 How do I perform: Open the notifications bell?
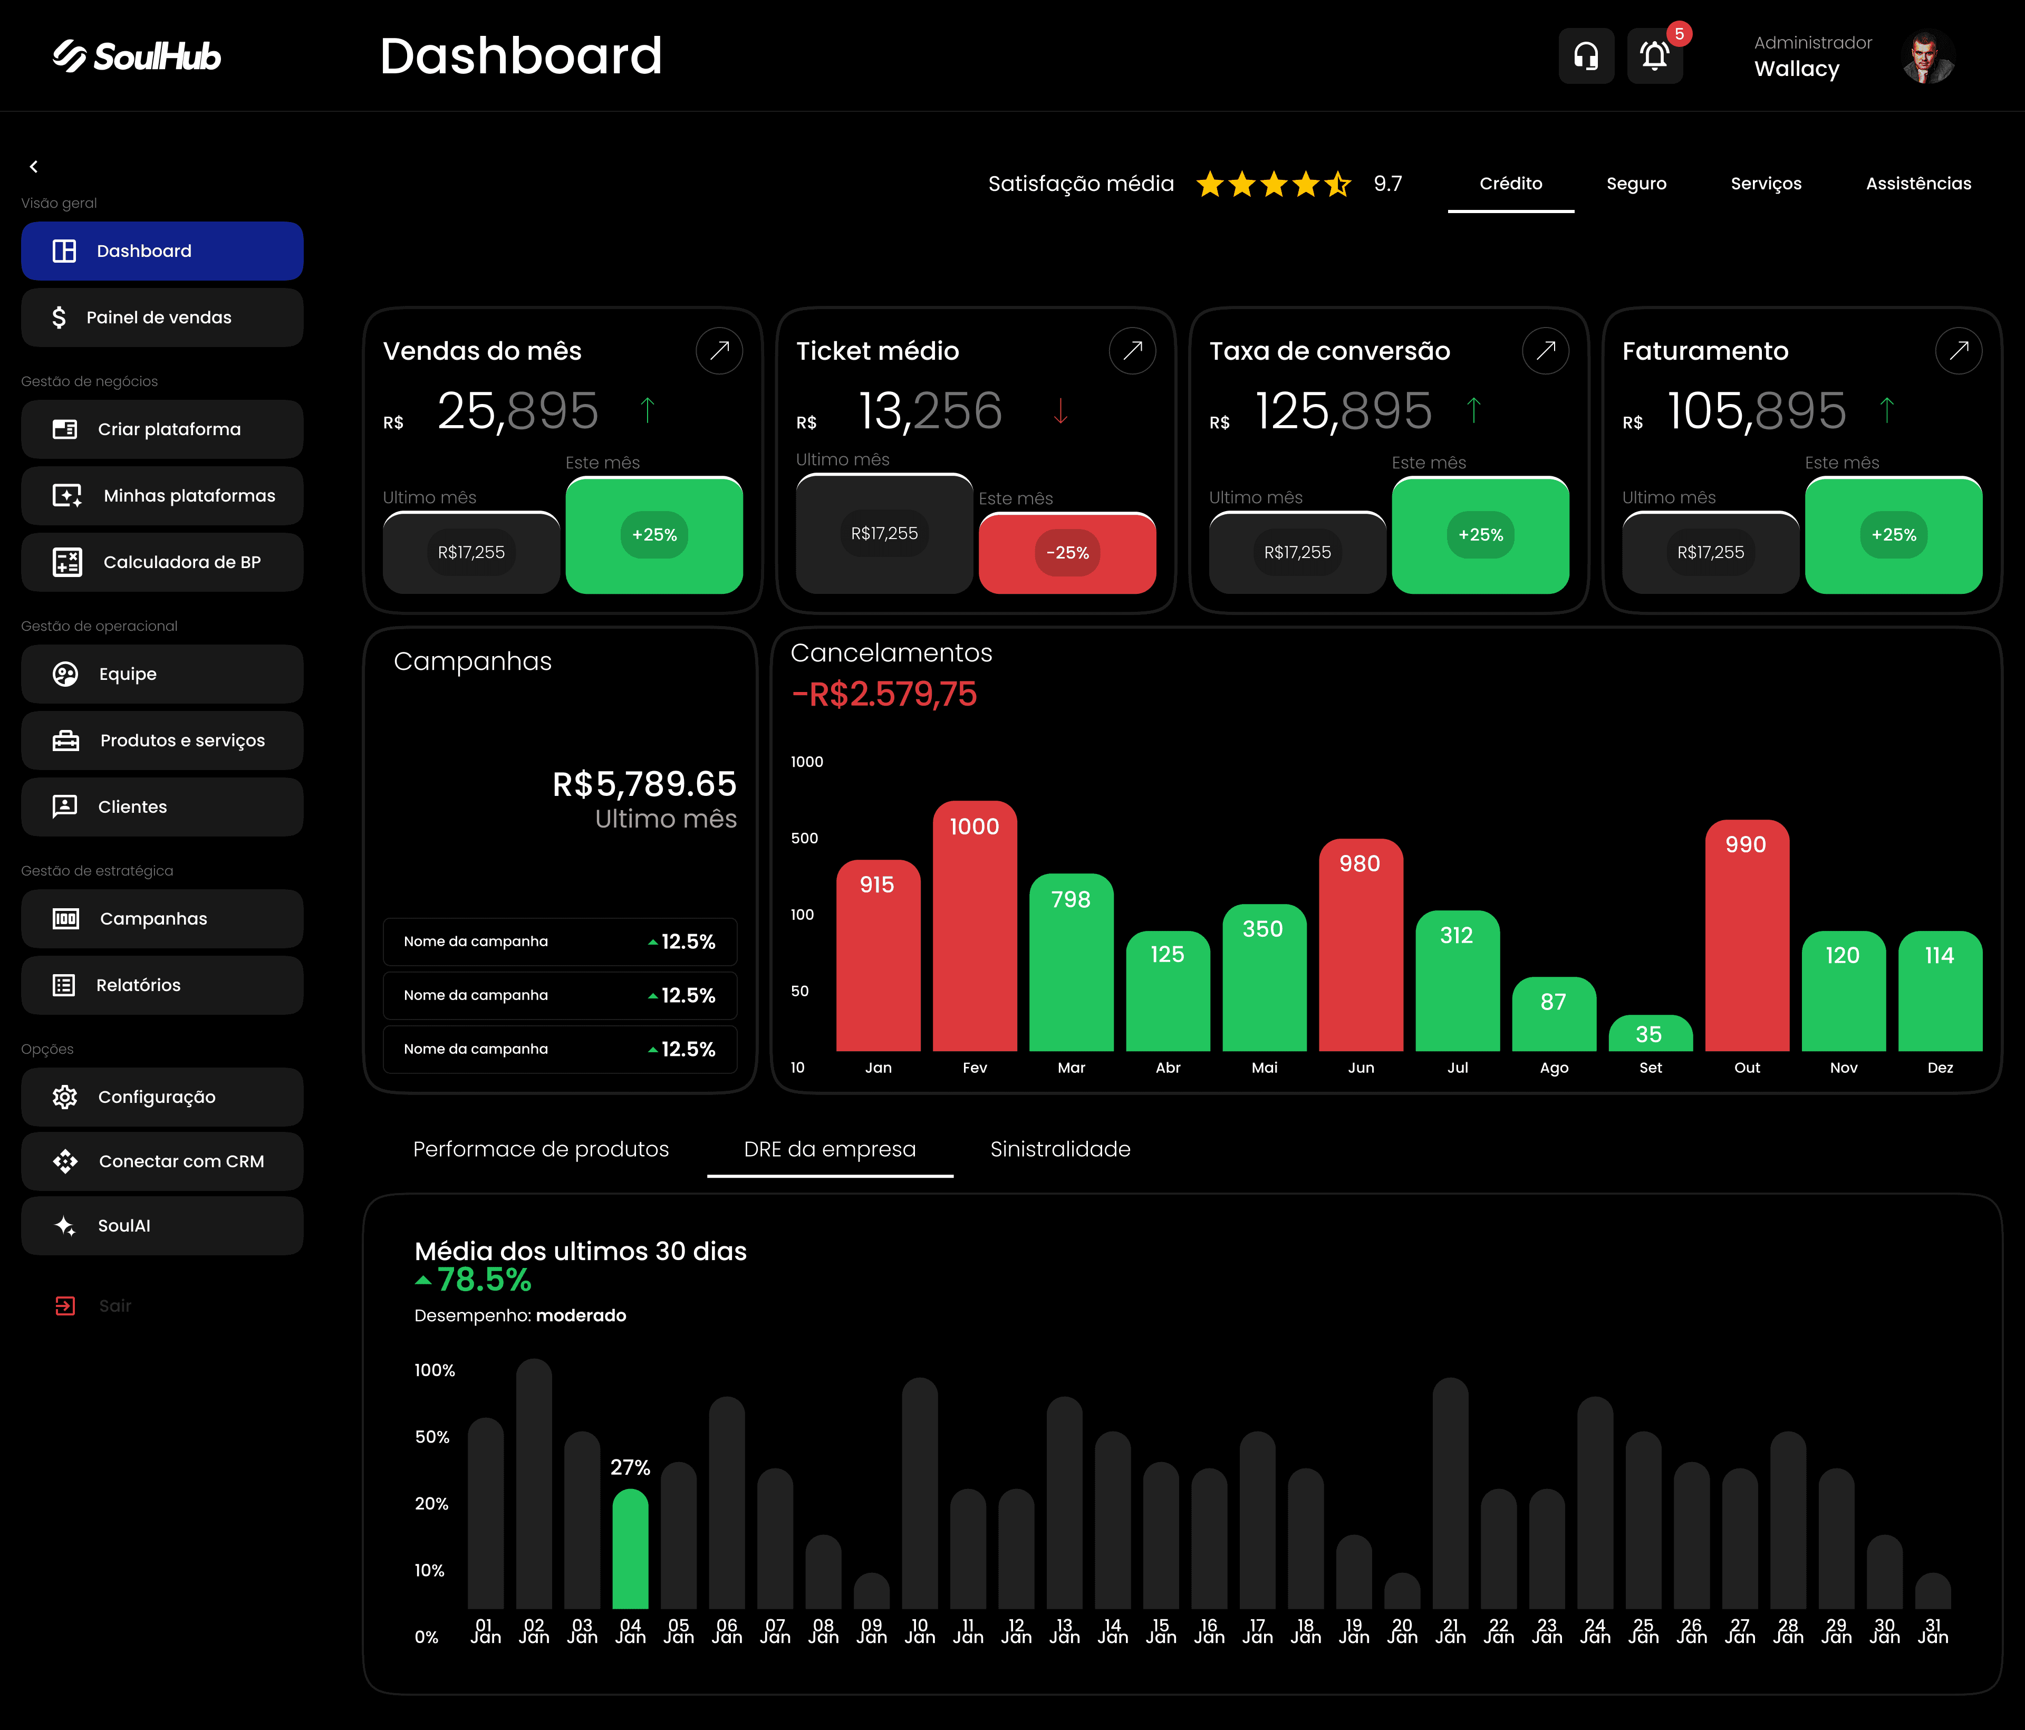[x=1654, y=56]
